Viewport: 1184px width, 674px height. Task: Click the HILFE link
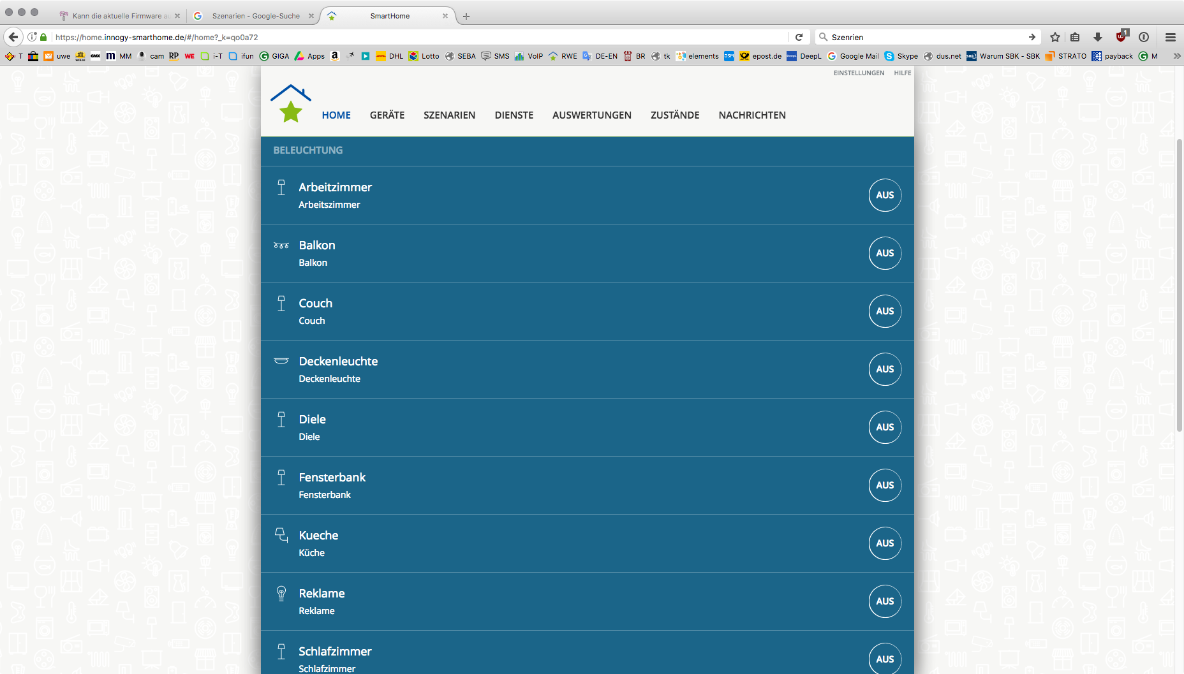(902, 73)
